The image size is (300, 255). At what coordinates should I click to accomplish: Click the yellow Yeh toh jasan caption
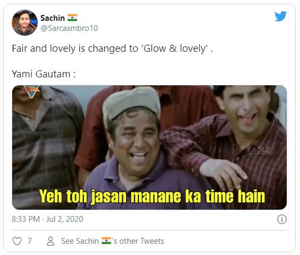point(152,196)
